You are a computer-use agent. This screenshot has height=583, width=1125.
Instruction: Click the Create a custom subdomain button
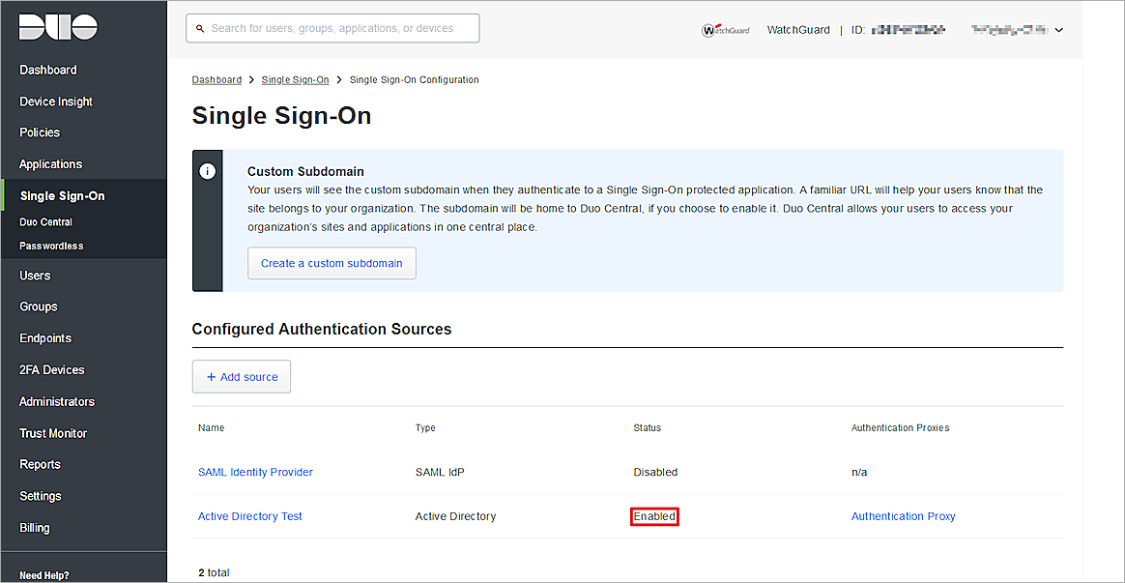coord(332,263)
